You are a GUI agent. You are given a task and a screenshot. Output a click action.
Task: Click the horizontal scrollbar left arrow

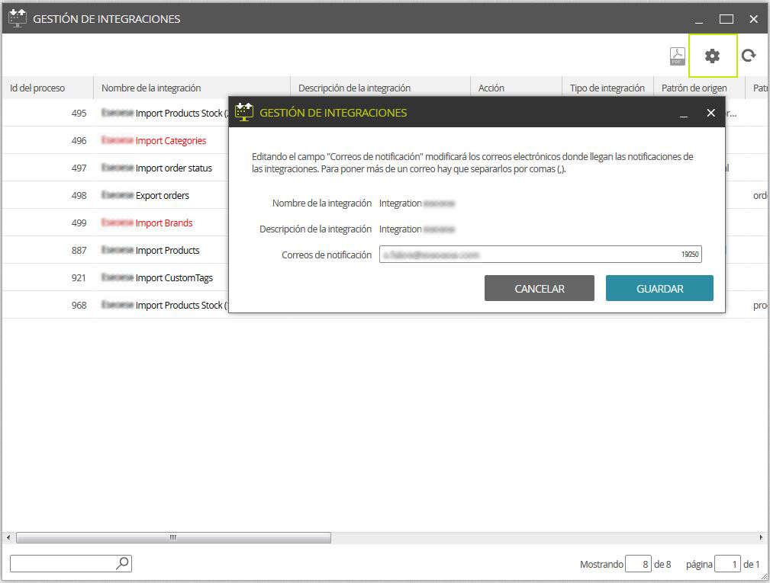click(x=8, y=537)
